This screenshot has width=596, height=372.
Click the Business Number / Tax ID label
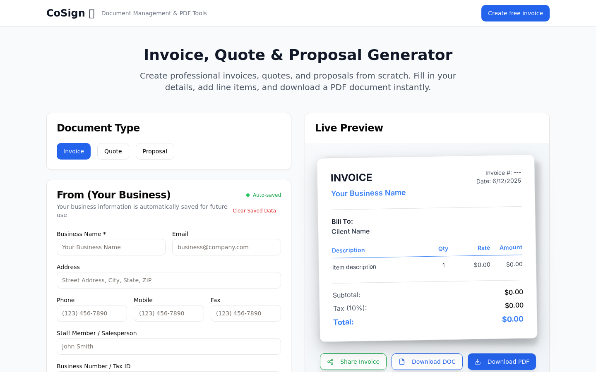(94, 366)
